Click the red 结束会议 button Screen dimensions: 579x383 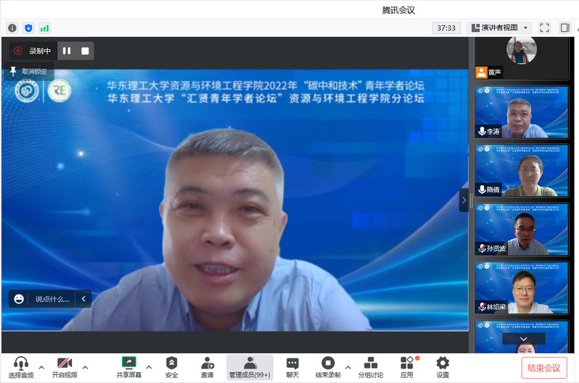coord(543,368)
